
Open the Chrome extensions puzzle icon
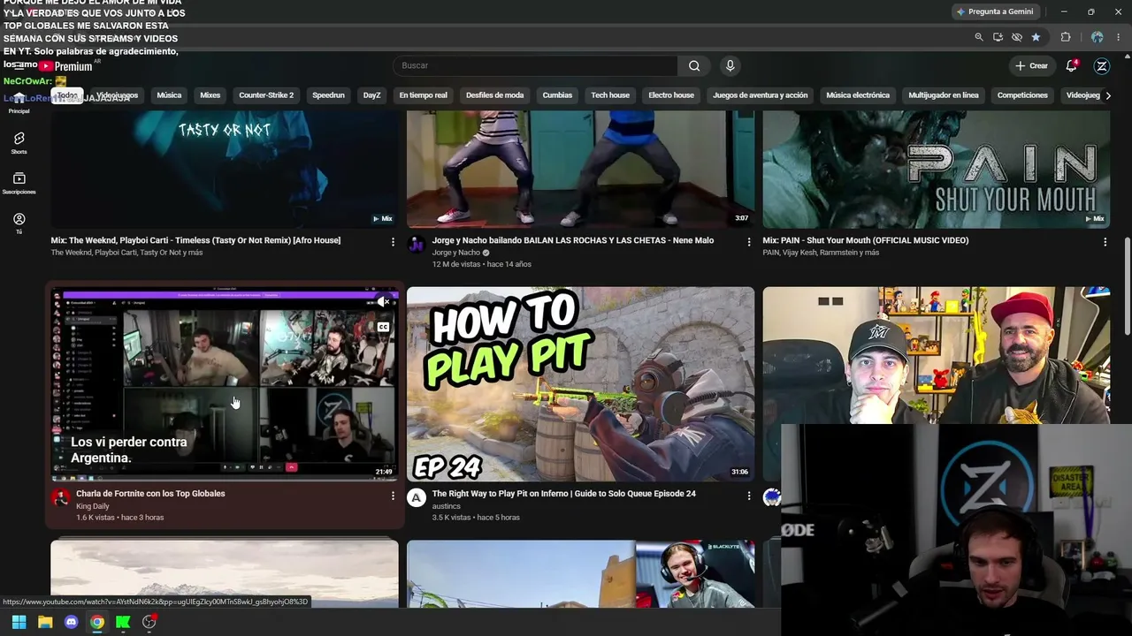(x=1066, y=37)
